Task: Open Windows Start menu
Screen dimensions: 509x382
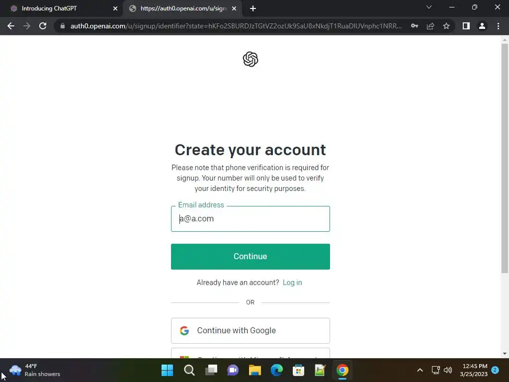Action: 167,370
